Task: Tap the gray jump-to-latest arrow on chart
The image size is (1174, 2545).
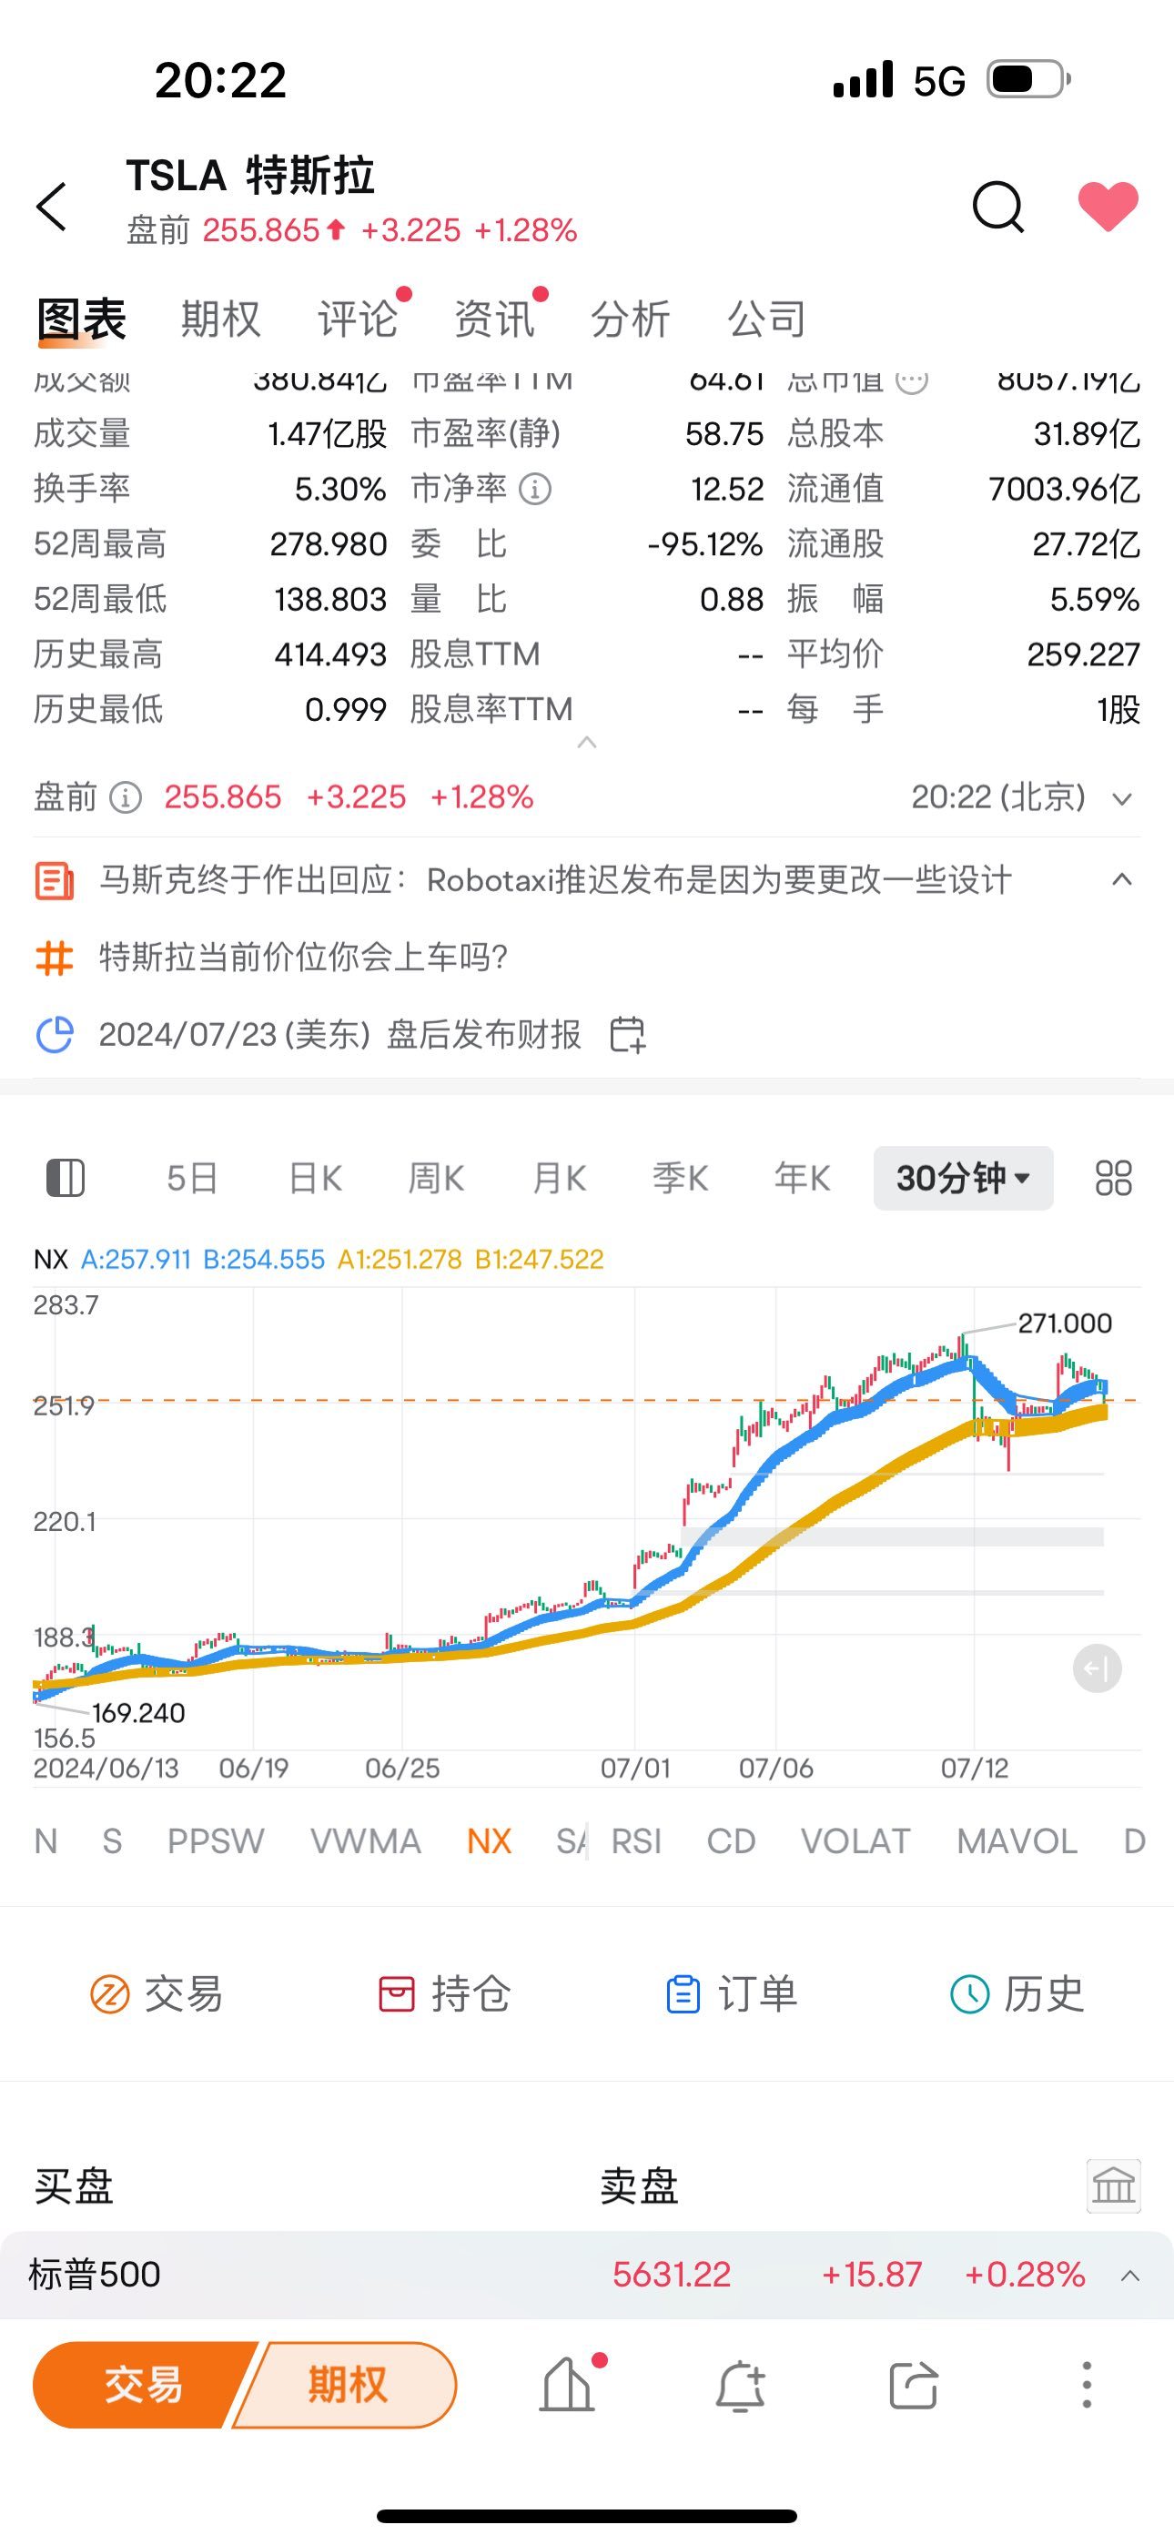Action: click(x=1097, y=1669)
